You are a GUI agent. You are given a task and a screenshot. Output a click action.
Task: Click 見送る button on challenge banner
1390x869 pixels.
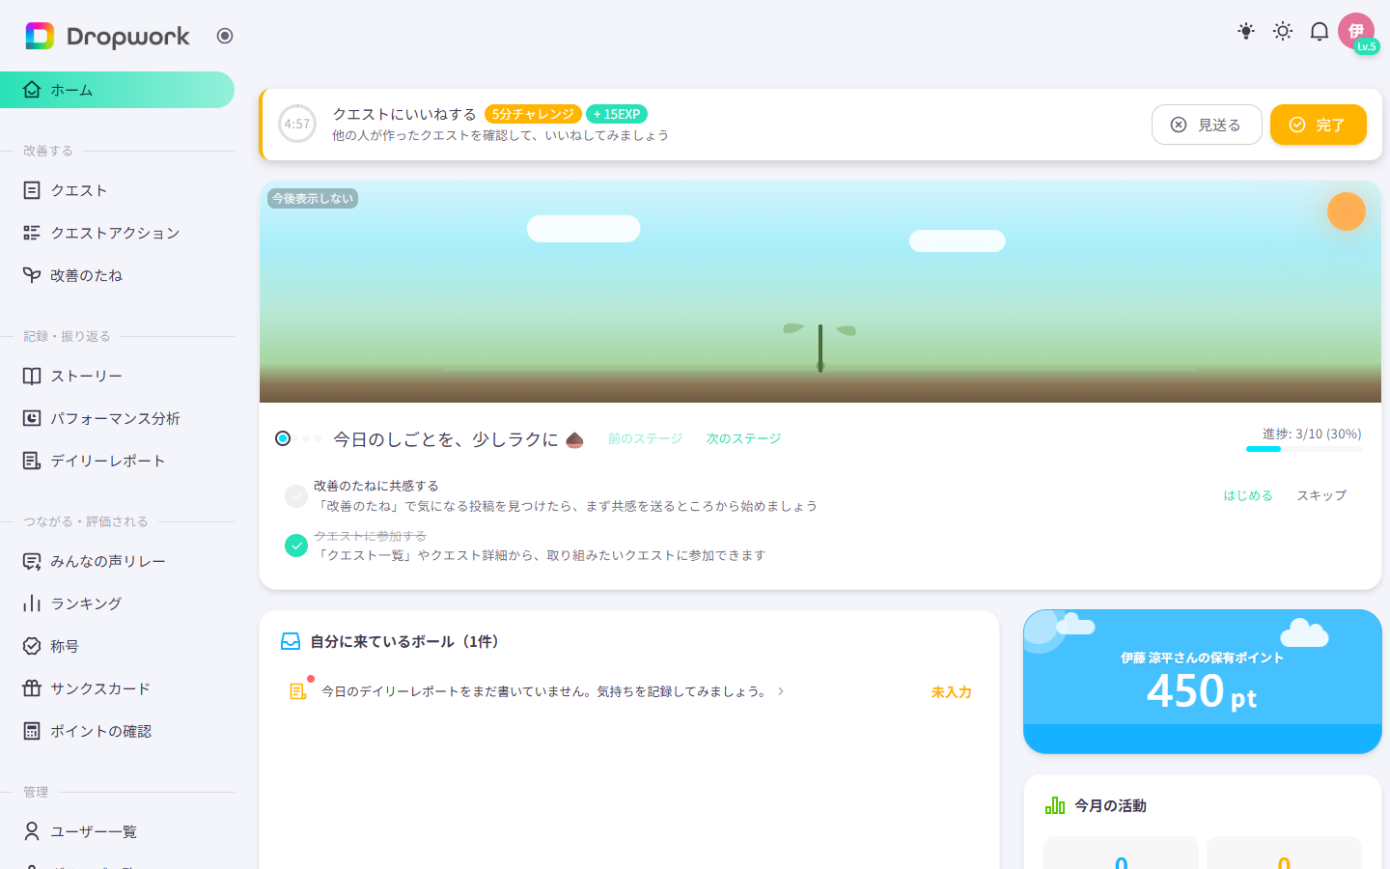[1207, 125]
